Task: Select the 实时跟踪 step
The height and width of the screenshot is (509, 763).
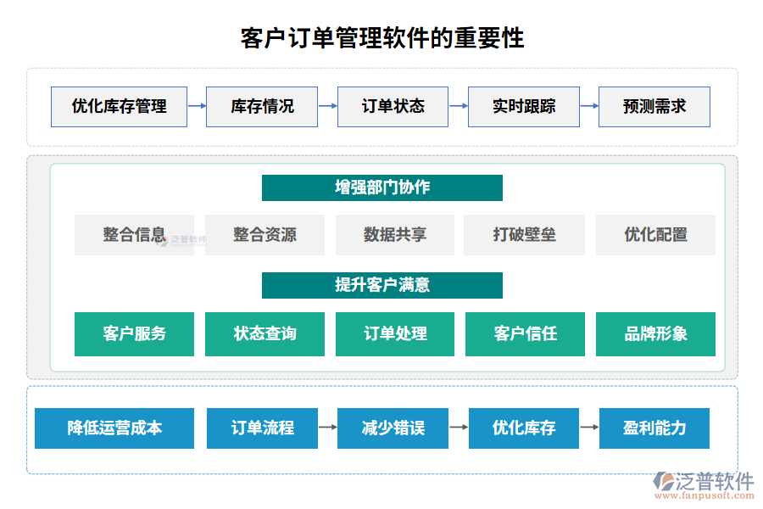Action: point(523,107)
